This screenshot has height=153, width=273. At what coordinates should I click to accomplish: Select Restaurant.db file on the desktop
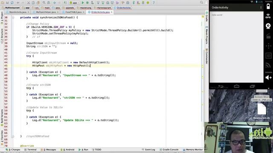click(261, 111)
